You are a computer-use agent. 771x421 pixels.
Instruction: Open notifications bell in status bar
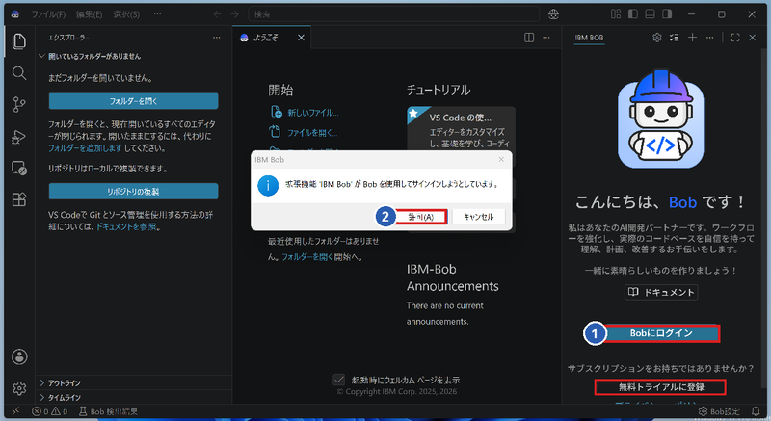[756, 411]
